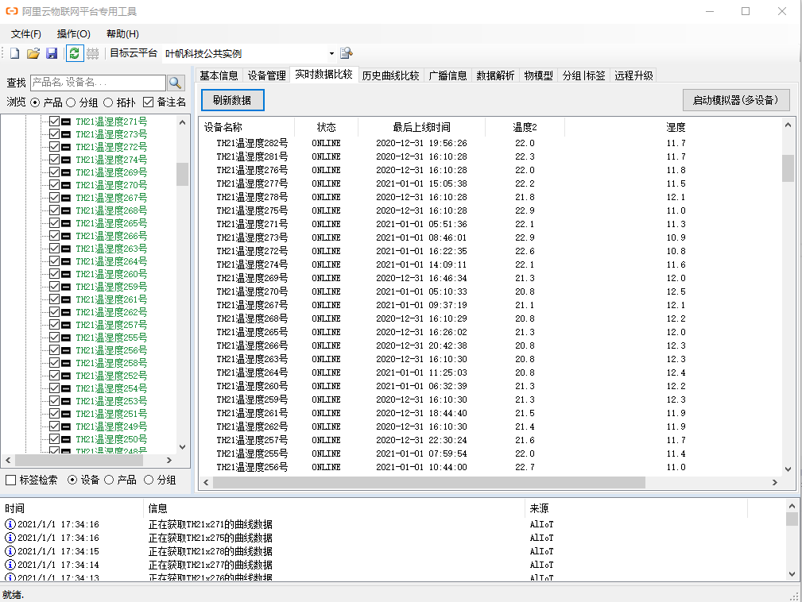The image size is (802, 602).
Task: Click the device tree vertical scrollbar thumb
Action: pos(182,174)
